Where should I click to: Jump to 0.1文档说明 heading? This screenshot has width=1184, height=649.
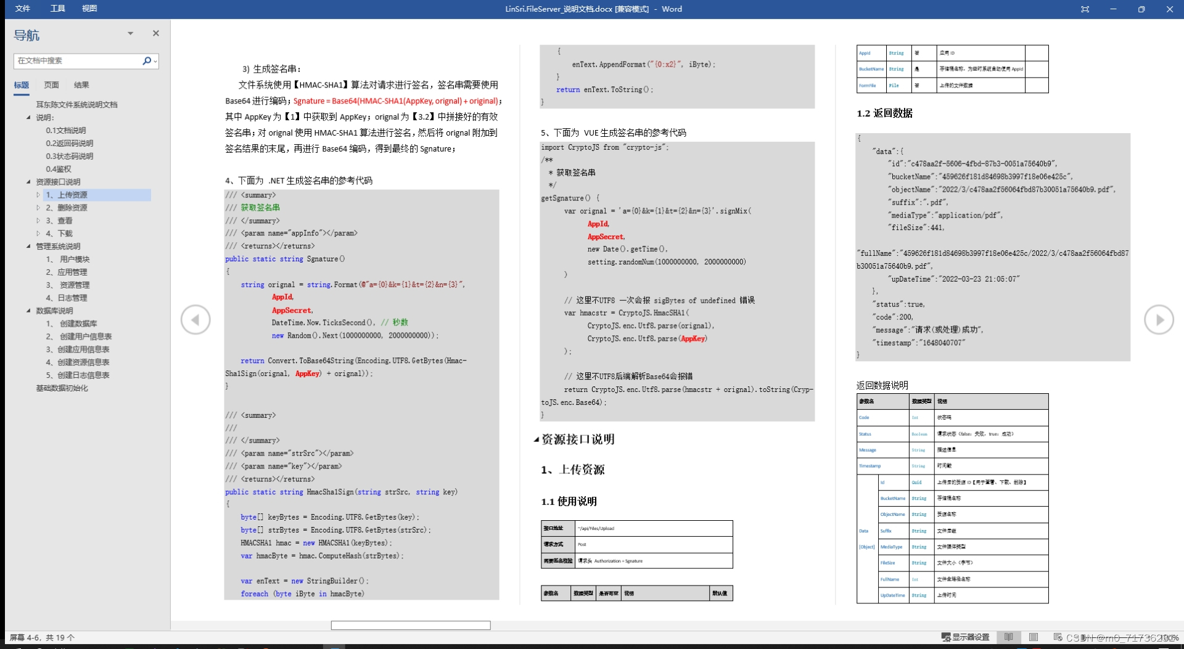(66, 131)
